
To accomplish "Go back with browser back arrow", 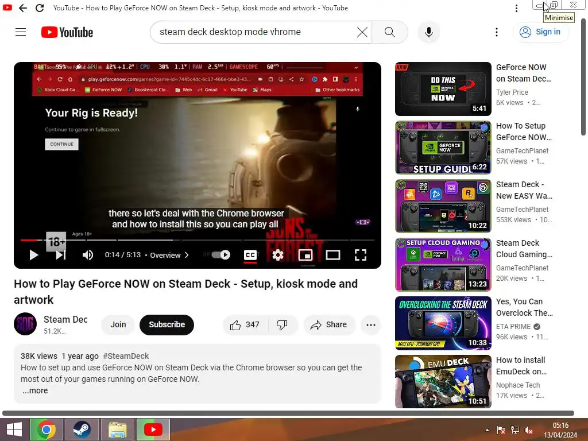I will pos(23,8).
